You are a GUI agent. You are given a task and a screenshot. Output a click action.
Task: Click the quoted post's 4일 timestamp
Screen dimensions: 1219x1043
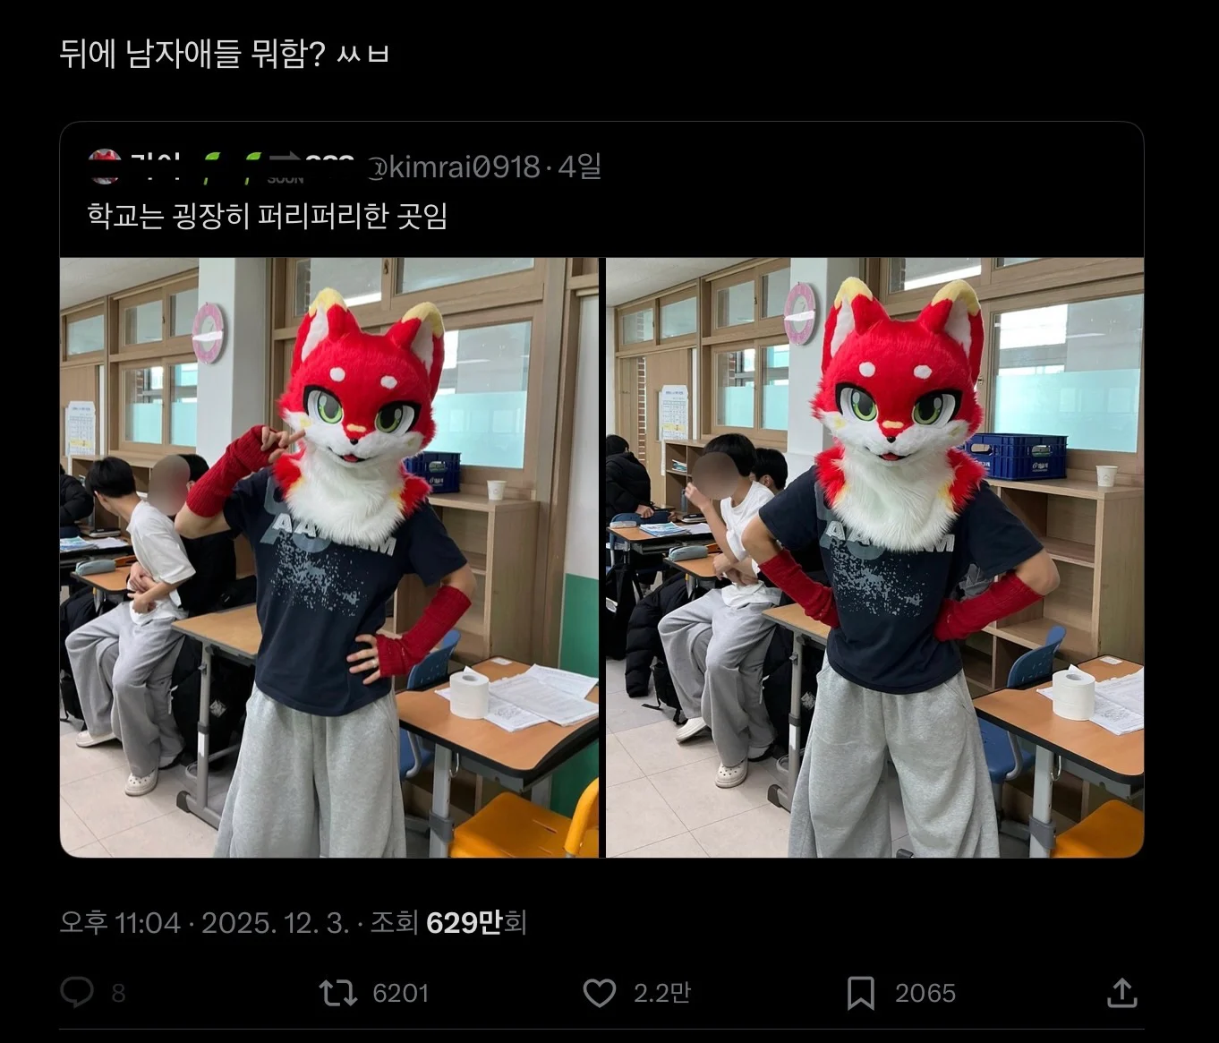pos(579,167)
